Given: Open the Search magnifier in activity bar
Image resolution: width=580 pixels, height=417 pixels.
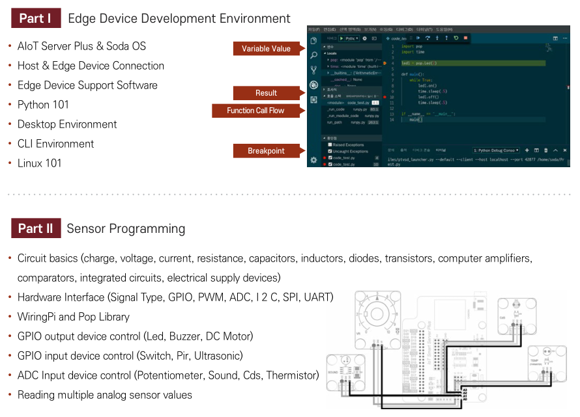Looking at the screenshot, I should [x=313, y=55].
